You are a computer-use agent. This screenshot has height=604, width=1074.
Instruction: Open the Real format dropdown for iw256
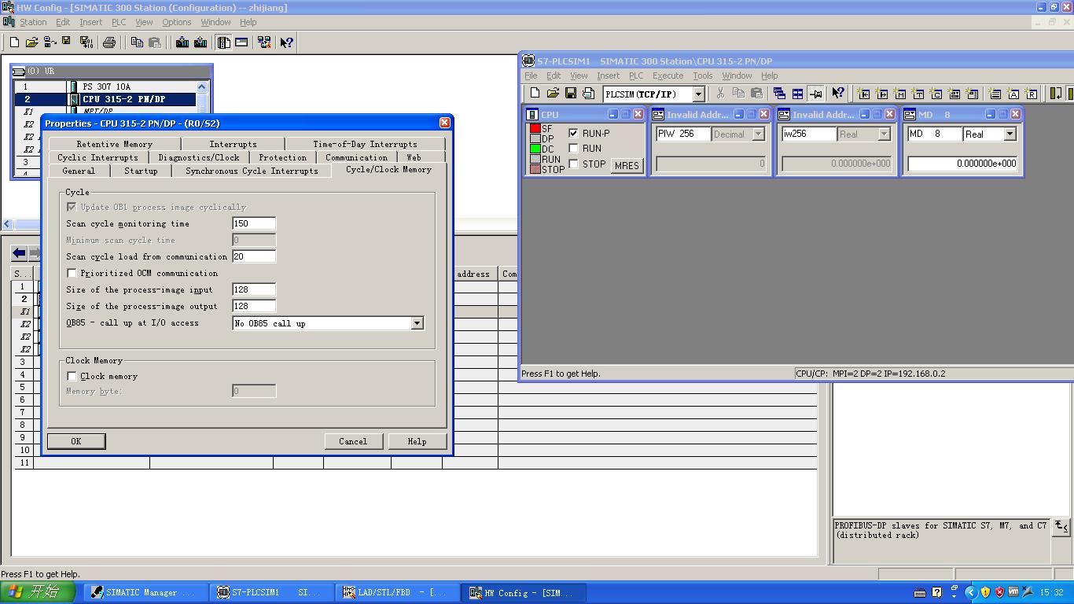pos(884,134)
